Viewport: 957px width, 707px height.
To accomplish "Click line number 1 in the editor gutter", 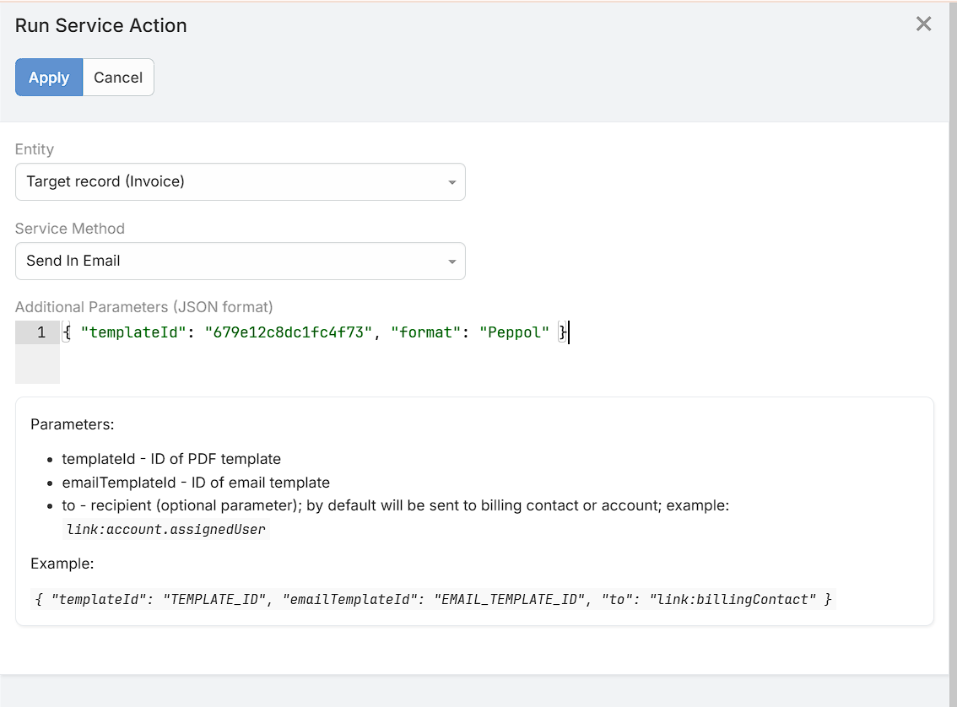I will tap(41, 332).
